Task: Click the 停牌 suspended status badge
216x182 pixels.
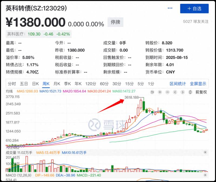Action: click(116, 22)
